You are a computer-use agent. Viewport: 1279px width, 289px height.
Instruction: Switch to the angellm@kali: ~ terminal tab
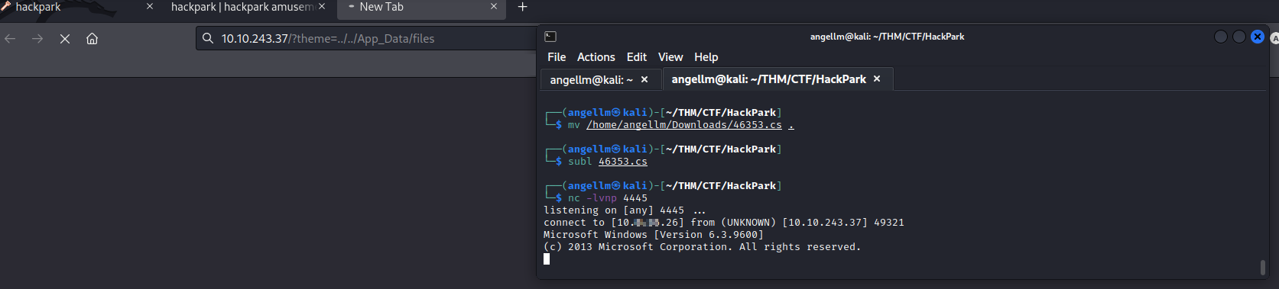click(591, 79)
